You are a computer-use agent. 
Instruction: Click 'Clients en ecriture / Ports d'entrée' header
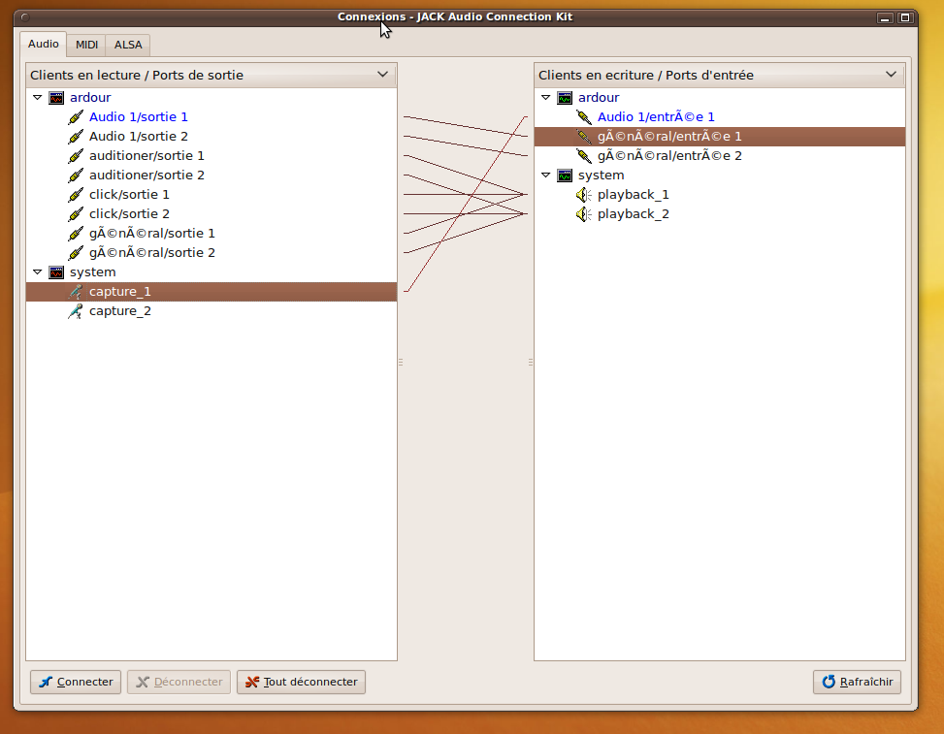click(720, 75)
